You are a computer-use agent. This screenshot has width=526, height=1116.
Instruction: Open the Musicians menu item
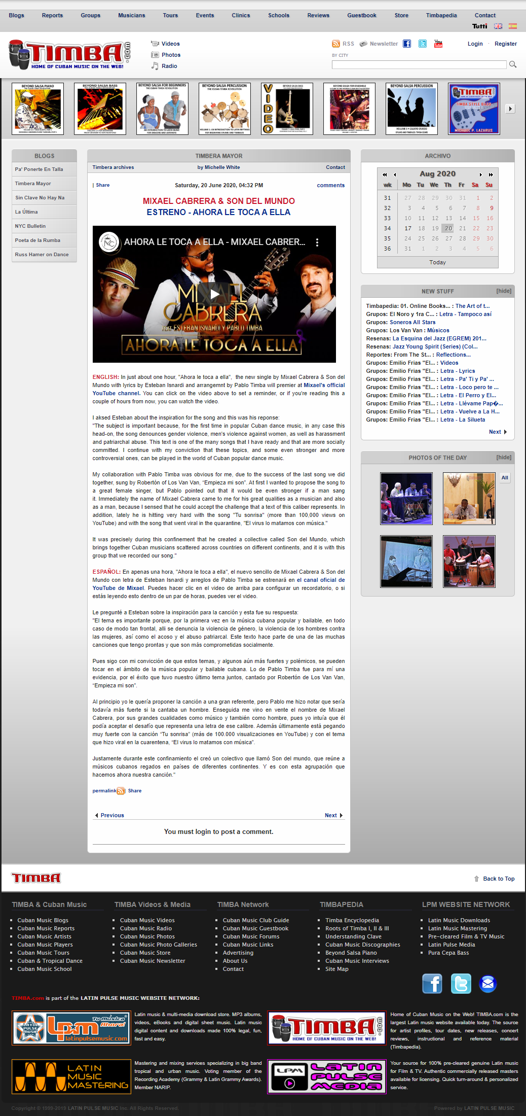tap(132, 15)
